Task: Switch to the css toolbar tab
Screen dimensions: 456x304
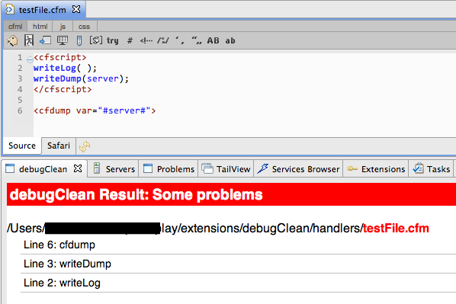Action: click(x=84, y=27)
